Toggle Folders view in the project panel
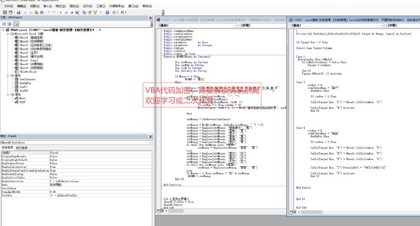The width and height of the screenshot is (420, 226). click(16, 24)
